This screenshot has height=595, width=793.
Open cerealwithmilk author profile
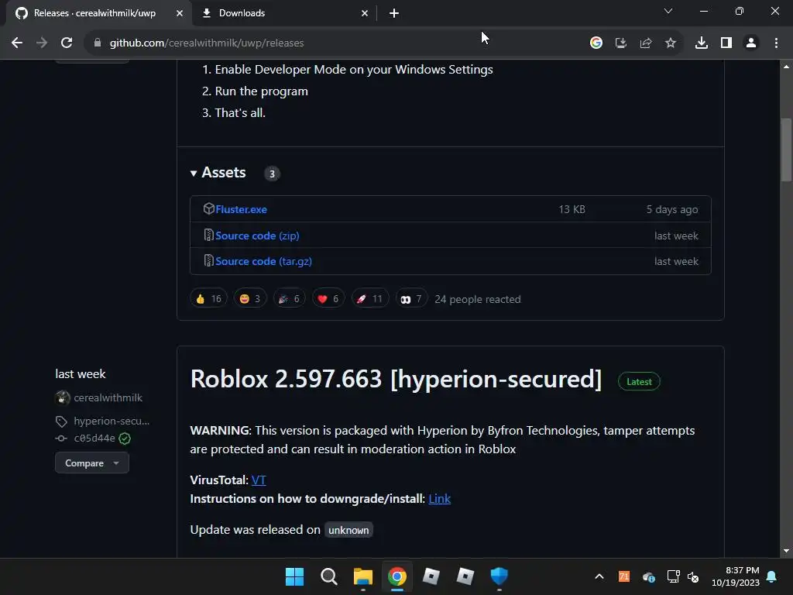(x=108, y=398)
